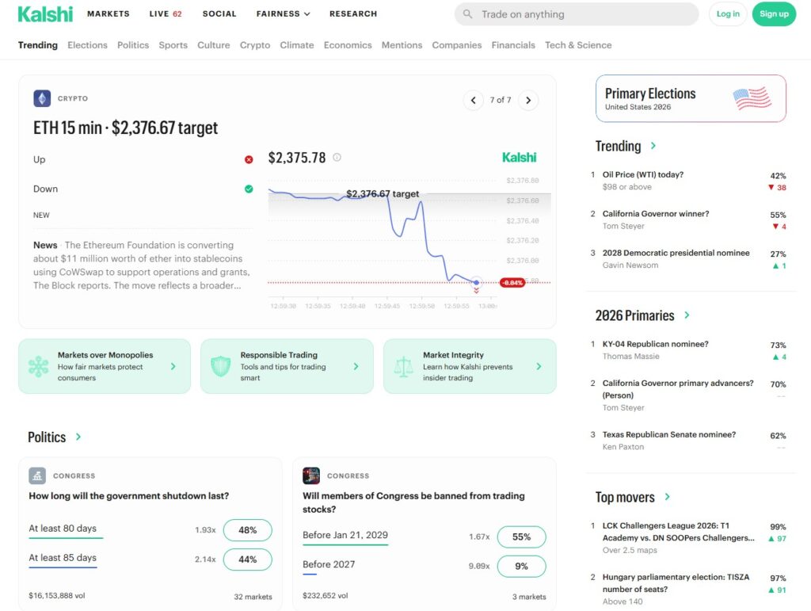Click the Market Integrity scales icon
The height and width of the screenshot is (611, 811).
tap(403, 366)
